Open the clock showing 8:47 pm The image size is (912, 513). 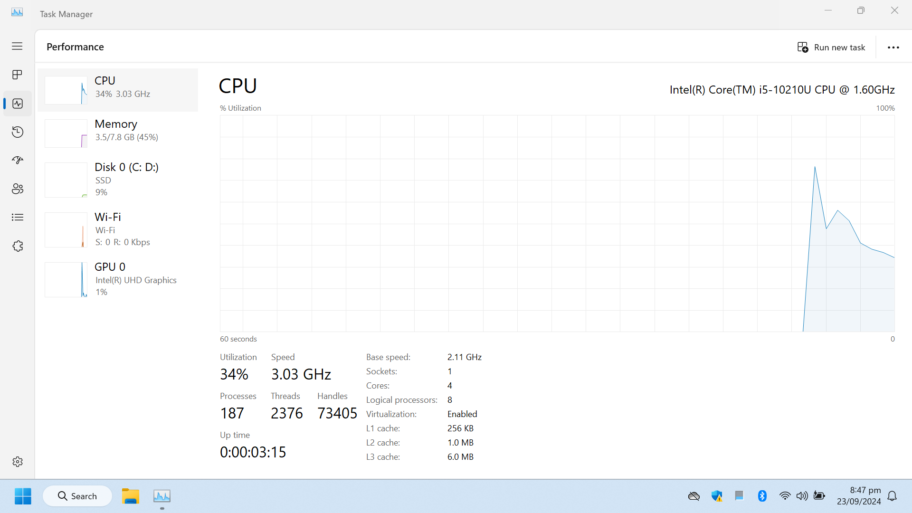[x=859, y=495]
